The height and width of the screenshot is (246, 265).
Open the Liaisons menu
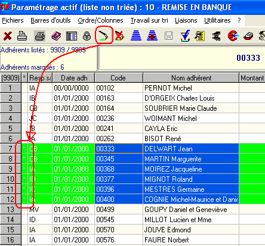coord(186,20)
